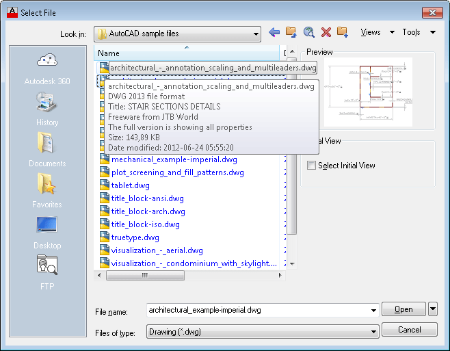The height and width of the screenshot is (351, 450).
Task: Expand the Look in folder dropdown
Action: (256, 34)
